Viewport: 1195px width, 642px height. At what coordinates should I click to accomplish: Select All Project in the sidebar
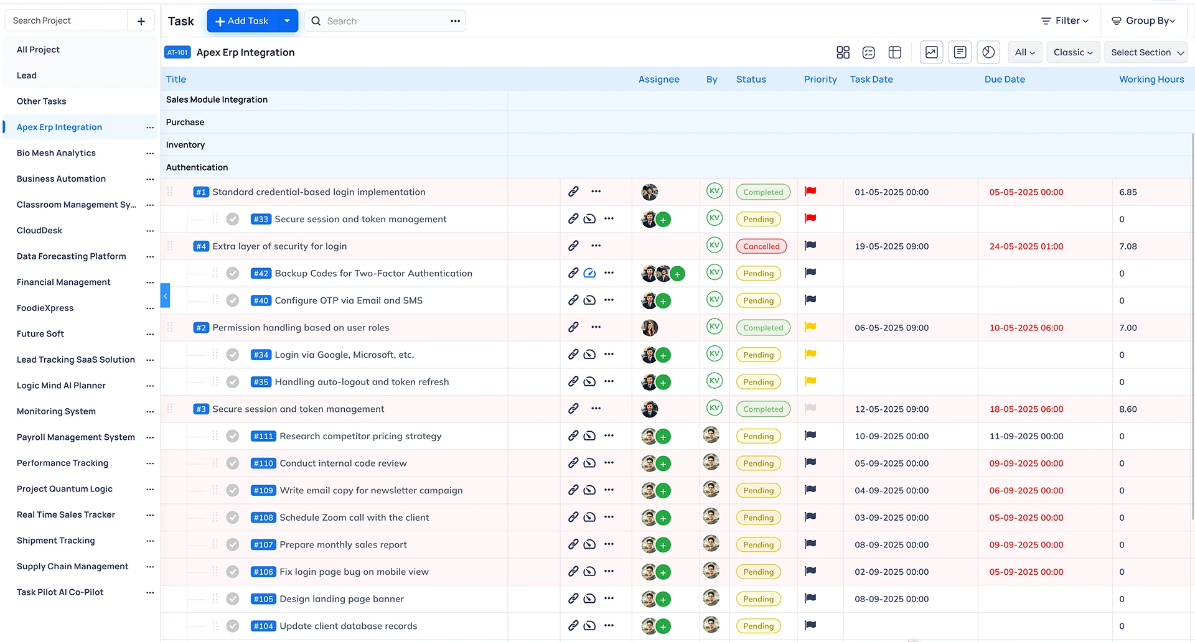38,50
